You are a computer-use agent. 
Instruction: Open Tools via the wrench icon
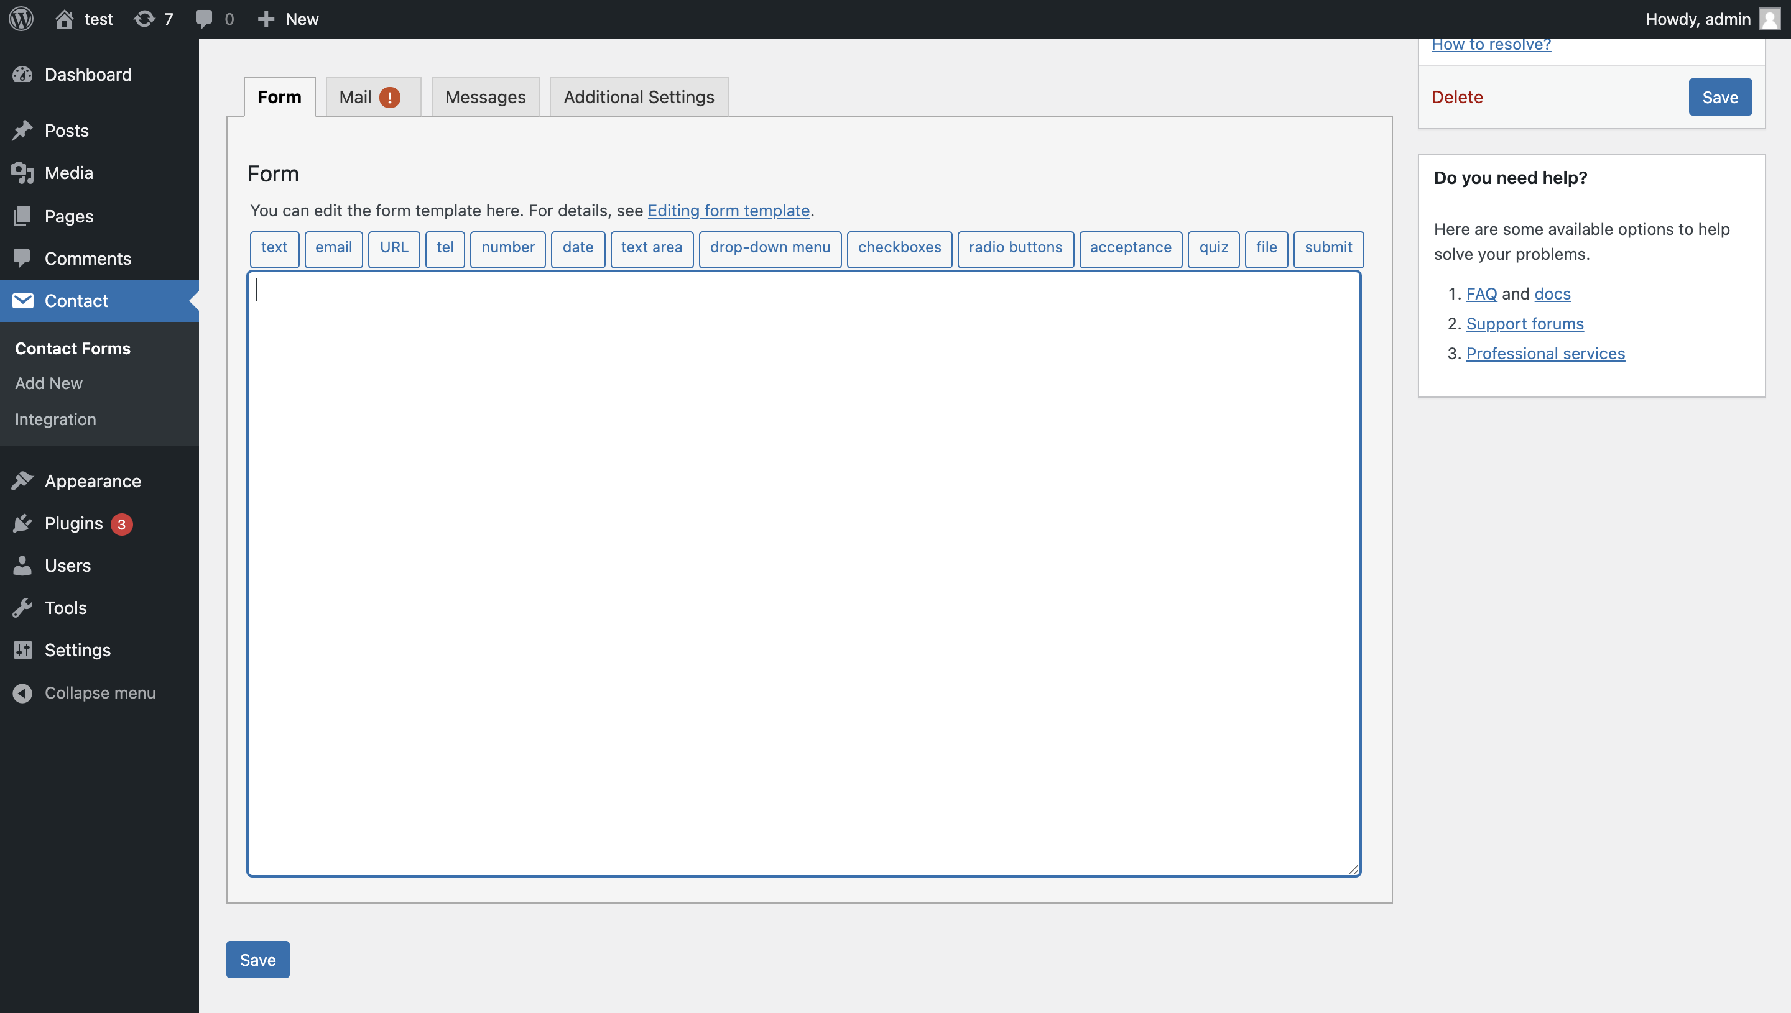click(23, 607)
